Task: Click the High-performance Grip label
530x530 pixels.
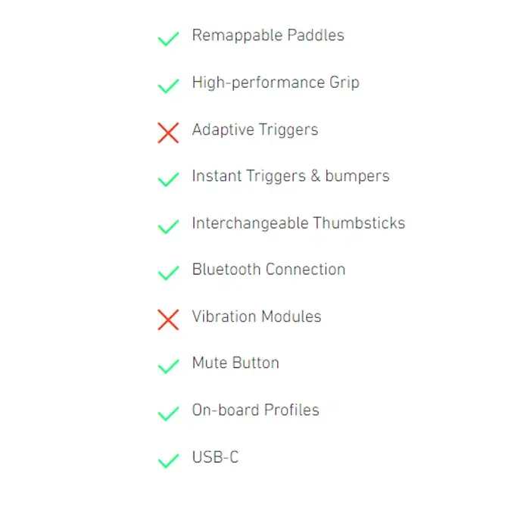Action: pyautogui.click(x=276, y=83)
